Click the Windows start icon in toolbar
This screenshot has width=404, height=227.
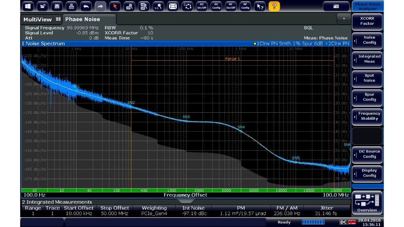coord(28,6)
